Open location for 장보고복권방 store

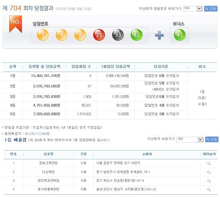pyautogui.click(x=209, y=163)
